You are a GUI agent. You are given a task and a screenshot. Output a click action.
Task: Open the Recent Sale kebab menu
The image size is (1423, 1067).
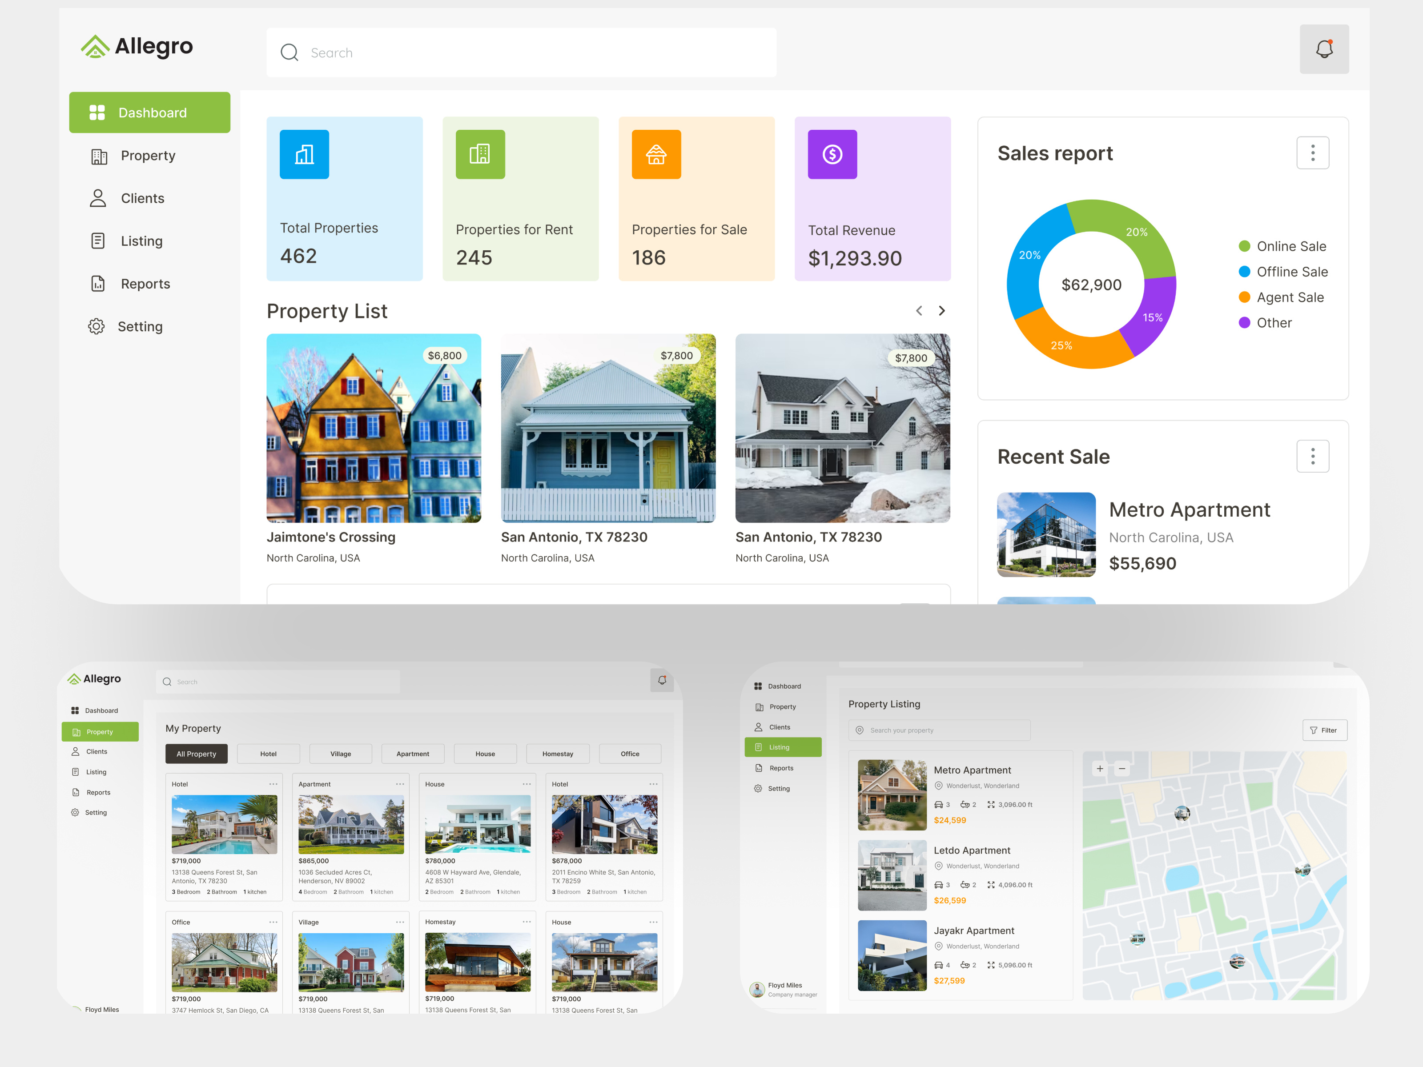[1312, 456]
